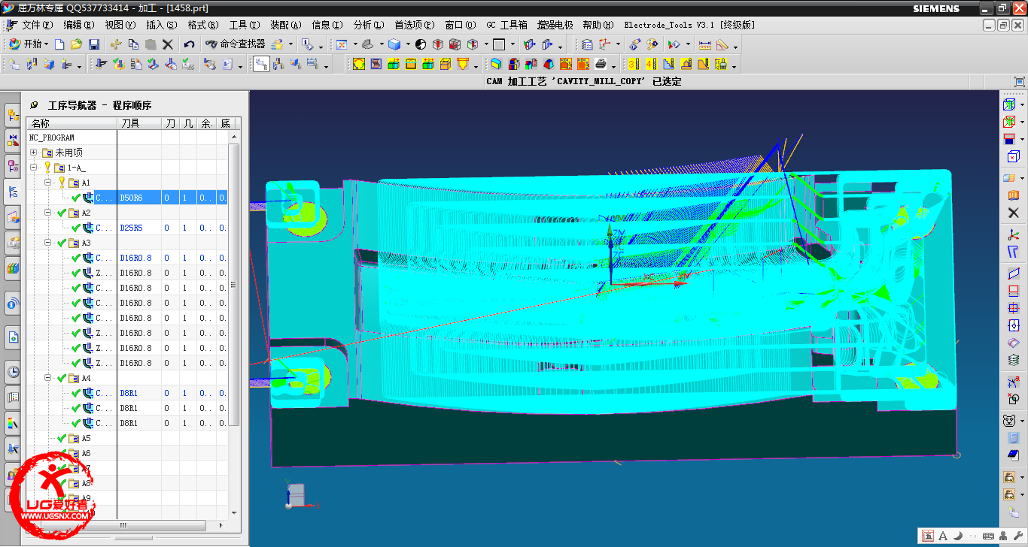Viewport: 1028px width, 547px height.
Task: Select Machine Tool view icon
Action: click(278, 65)
